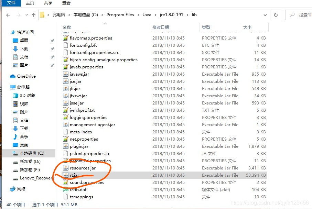Click 此电脑 in the address path
The height and width of the screenshot is (209, 312).
click(59, 15)
